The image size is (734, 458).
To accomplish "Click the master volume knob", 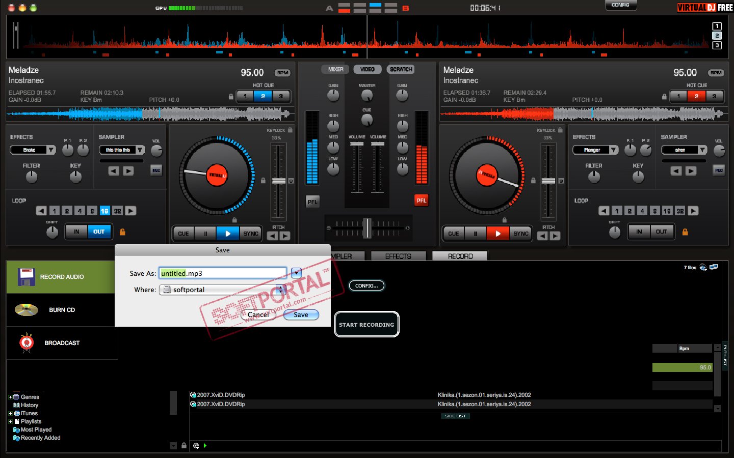I will [367, 95].
